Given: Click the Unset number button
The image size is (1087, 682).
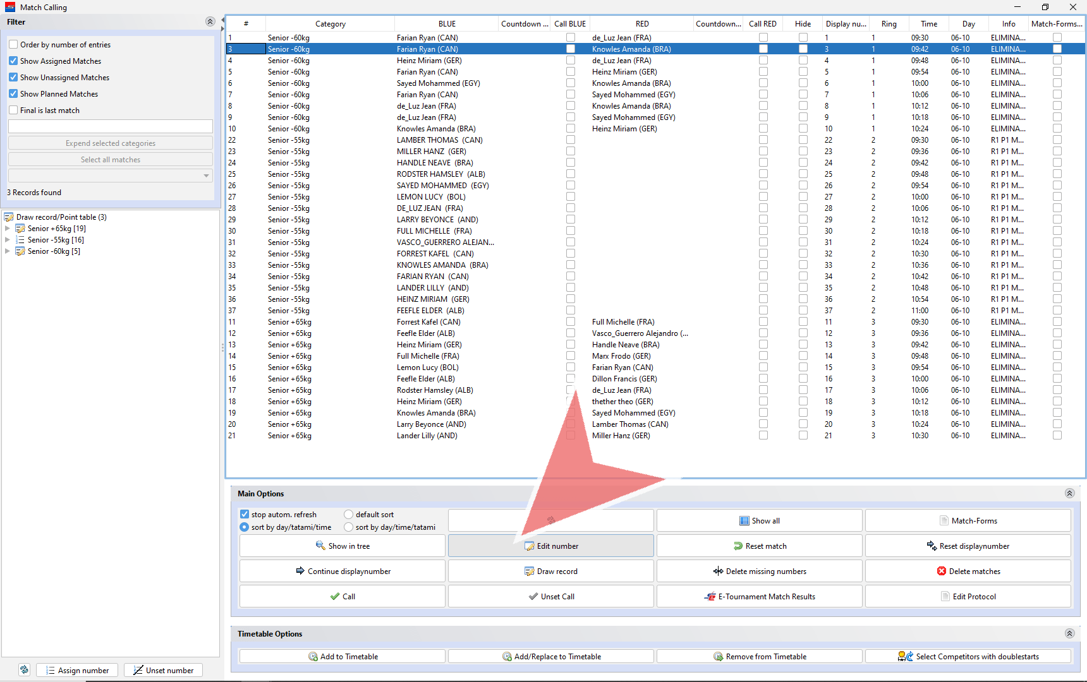Looking at the screenshot, I should click(x=163, y=671).
